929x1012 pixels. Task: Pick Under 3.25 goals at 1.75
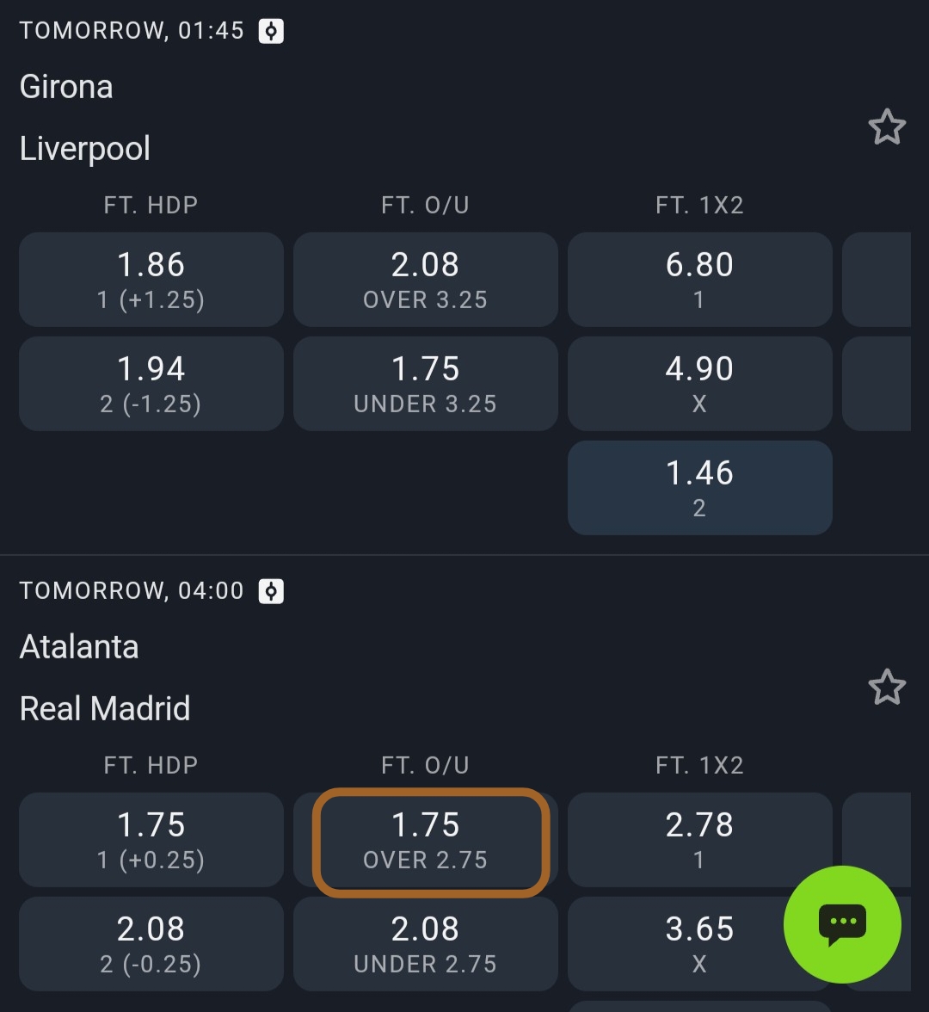426,384
